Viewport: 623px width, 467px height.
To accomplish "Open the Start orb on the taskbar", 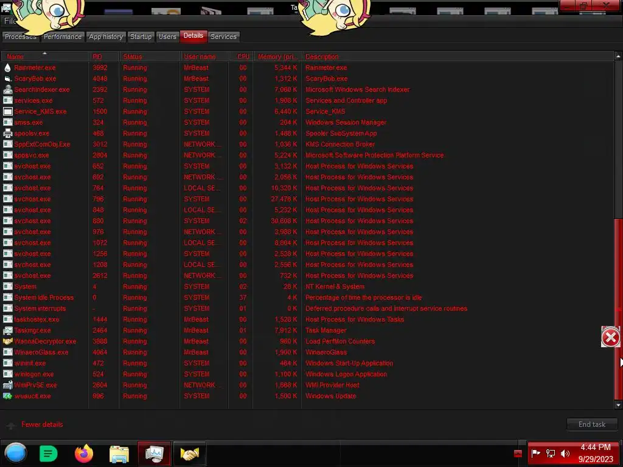I will tap(15, 453).
